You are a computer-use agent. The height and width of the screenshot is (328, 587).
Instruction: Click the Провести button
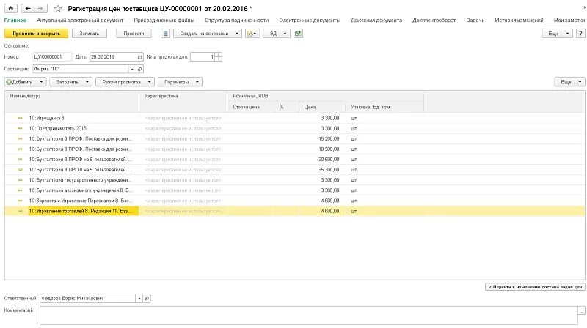point(134,34)
